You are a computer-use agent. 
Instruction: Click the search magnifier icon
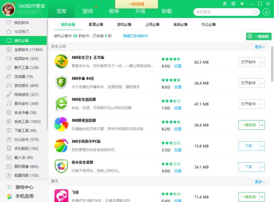click(255, 12)
